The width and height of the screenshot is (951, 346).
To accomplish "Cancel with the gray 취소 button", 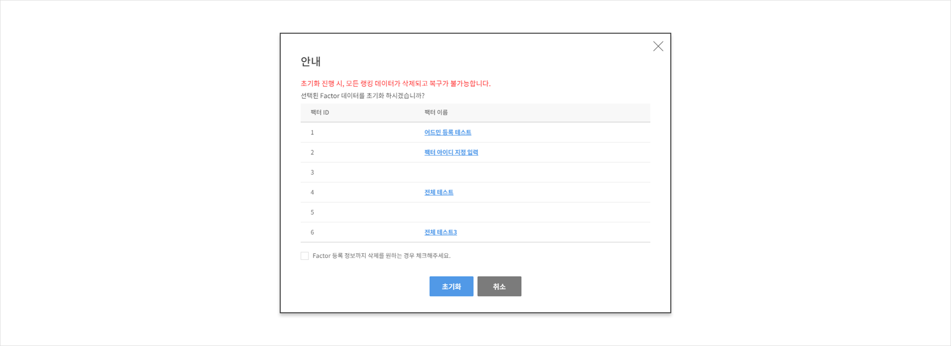I will (499, 286).
